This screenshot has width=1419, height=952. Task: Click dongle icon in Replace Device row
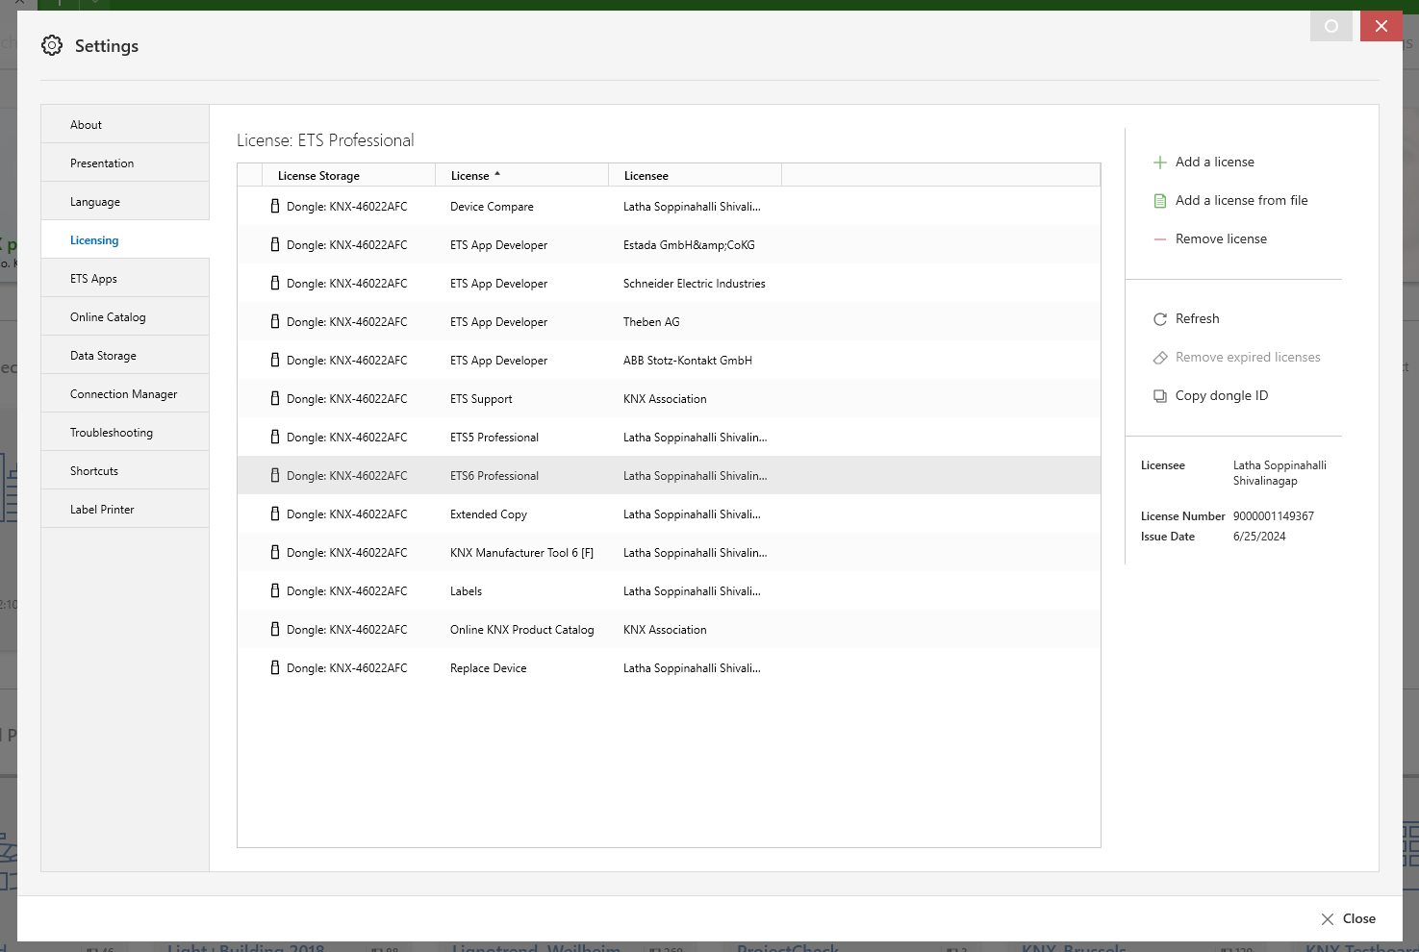tap(275, 667)
